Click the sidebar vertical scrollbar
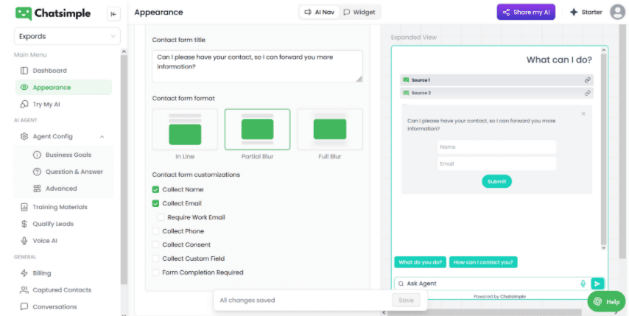The image size is (629, 316). coord(124,169)
